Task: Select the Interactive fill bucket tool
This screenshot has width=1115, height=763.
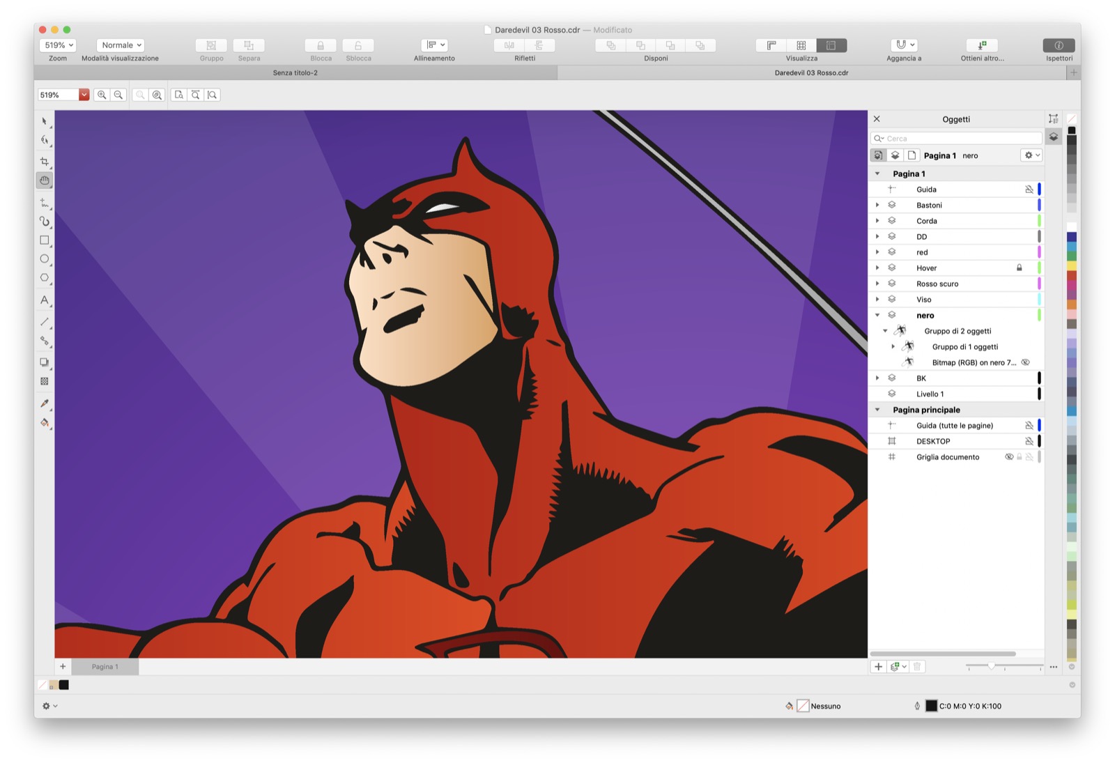Action: tap(45, 422)
